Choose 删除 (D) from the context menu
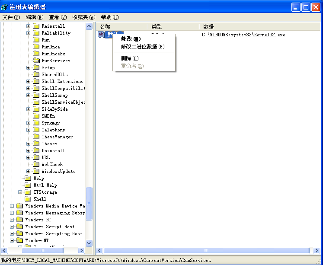 tap(144, 58)
